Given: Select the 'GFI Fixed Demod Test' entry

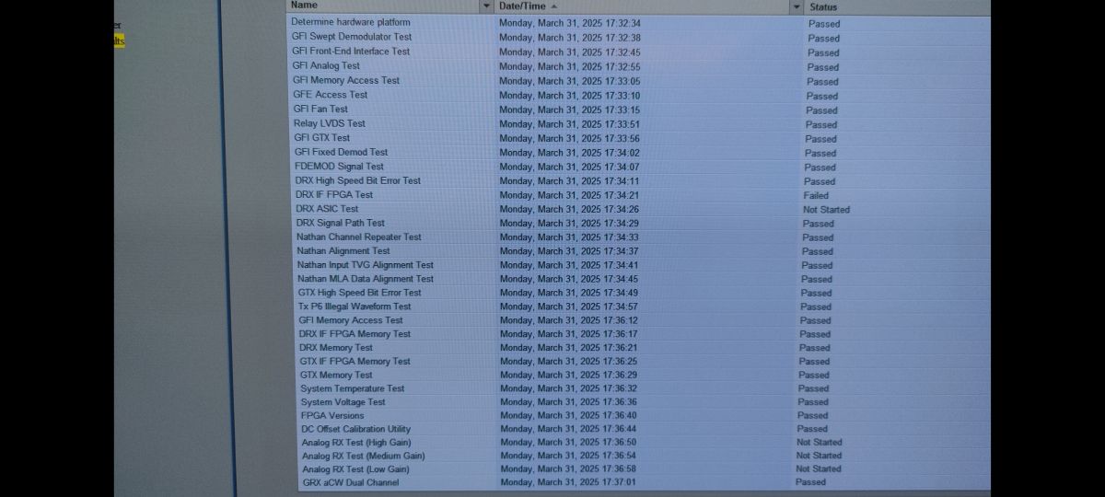Looking at the screenshot, I should pyautogui.click(x=342, y=152).
